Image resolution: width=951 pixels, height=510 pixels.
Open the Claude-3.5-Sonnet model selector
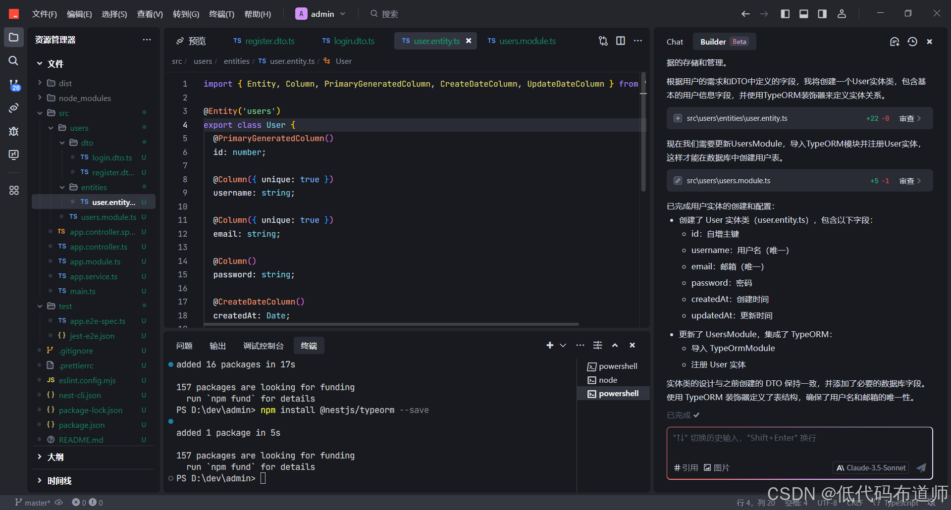click(x=871, y=467)
